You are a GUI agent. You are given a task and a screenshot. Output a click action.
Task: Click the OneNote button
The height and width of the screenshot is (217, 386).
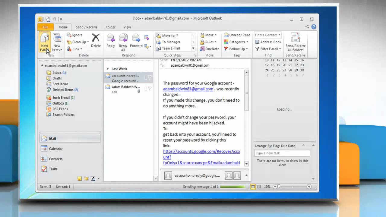[209, 49]
